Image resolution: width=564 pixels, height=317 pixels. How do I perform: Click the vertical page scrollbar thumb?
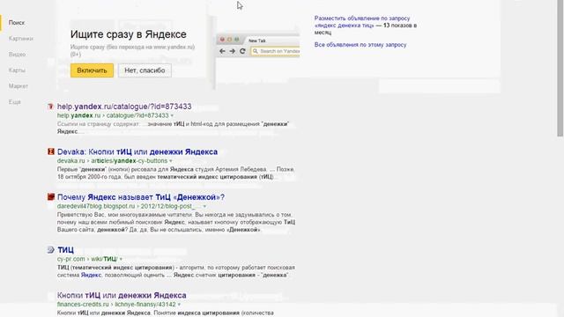[x=560, y=69]
